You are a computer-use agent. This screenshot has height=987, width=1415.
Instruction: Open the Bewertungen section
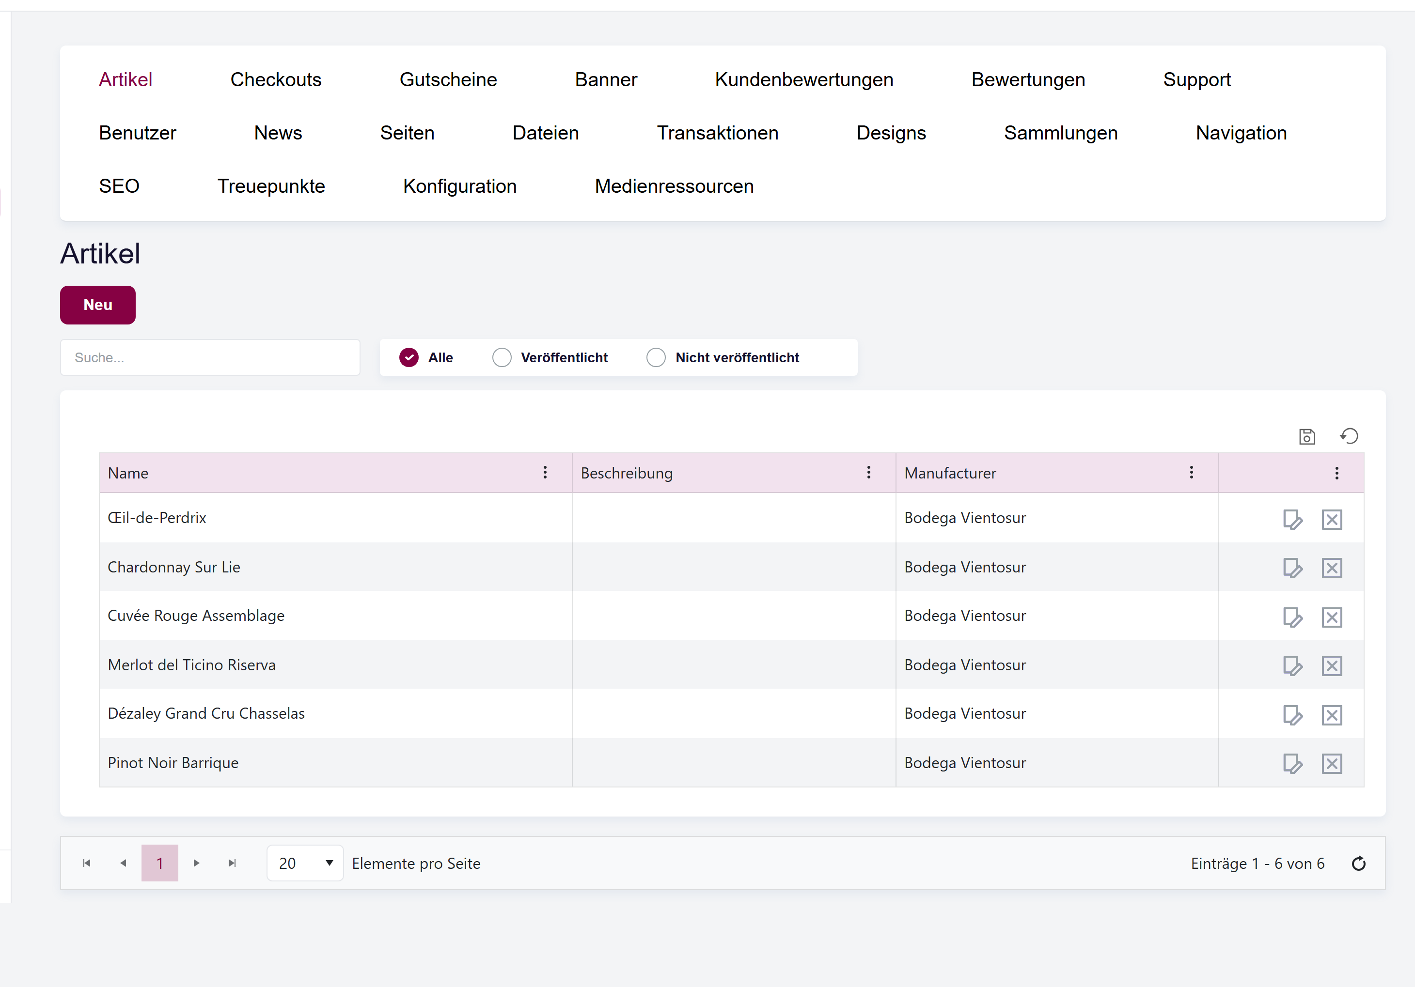click(x=1028, y=79)
